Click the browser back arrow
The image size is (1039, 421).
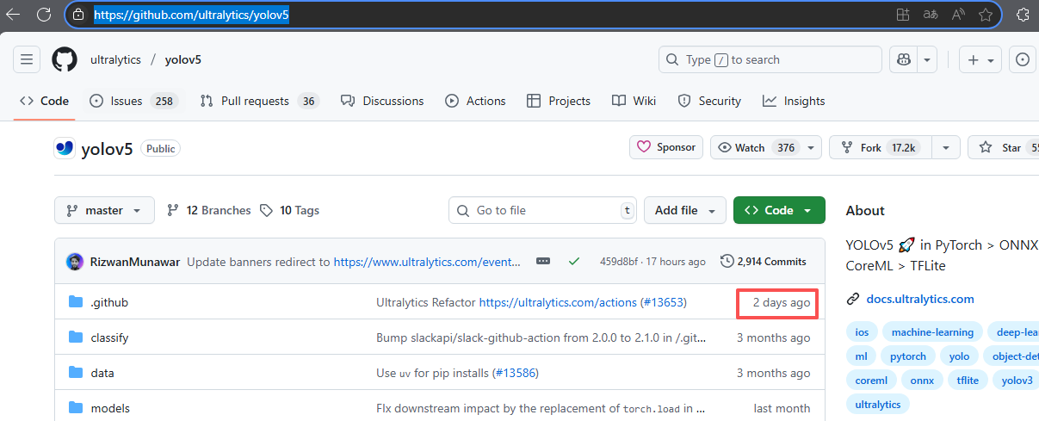pos(12,15)
